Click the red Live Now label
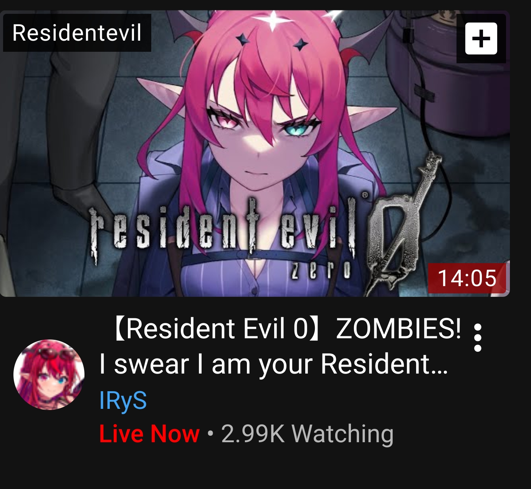 [149, 434]
